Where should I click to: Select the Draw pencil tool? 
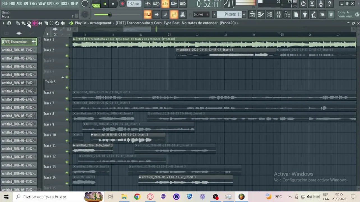tap(18, 24)
